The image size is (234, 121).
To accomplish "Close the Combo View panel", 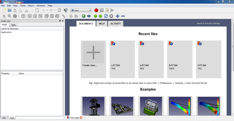I will pyautogui.click(x=63, y=21).
